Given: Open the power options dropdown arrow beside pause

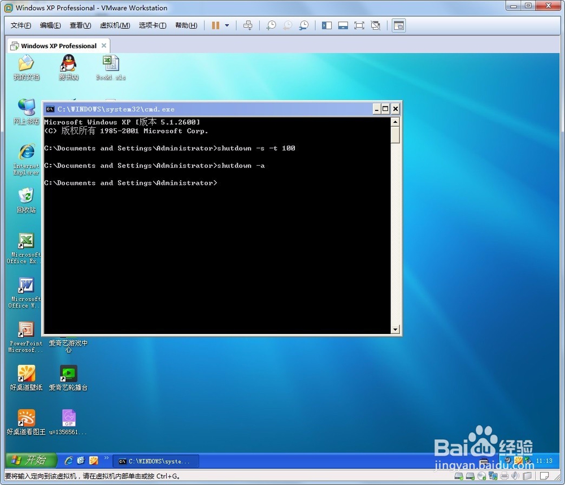Looking at the screenshot, I should (227, 25).
